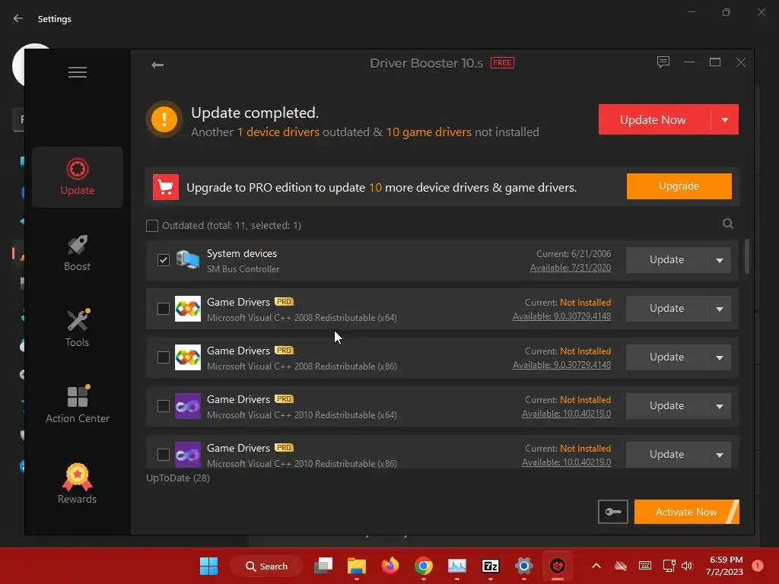
Task: Click the license key icon button
Action: click(612, 512)
